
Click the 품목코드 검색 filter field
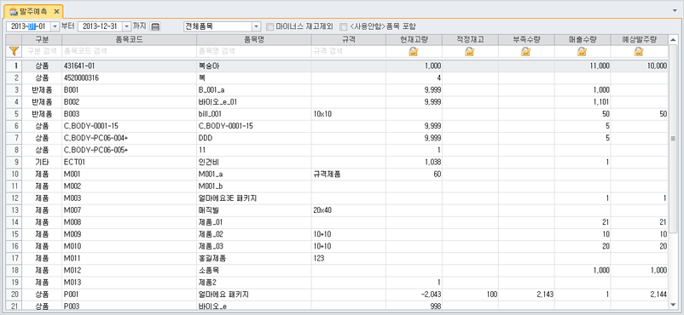coord(129,51)
